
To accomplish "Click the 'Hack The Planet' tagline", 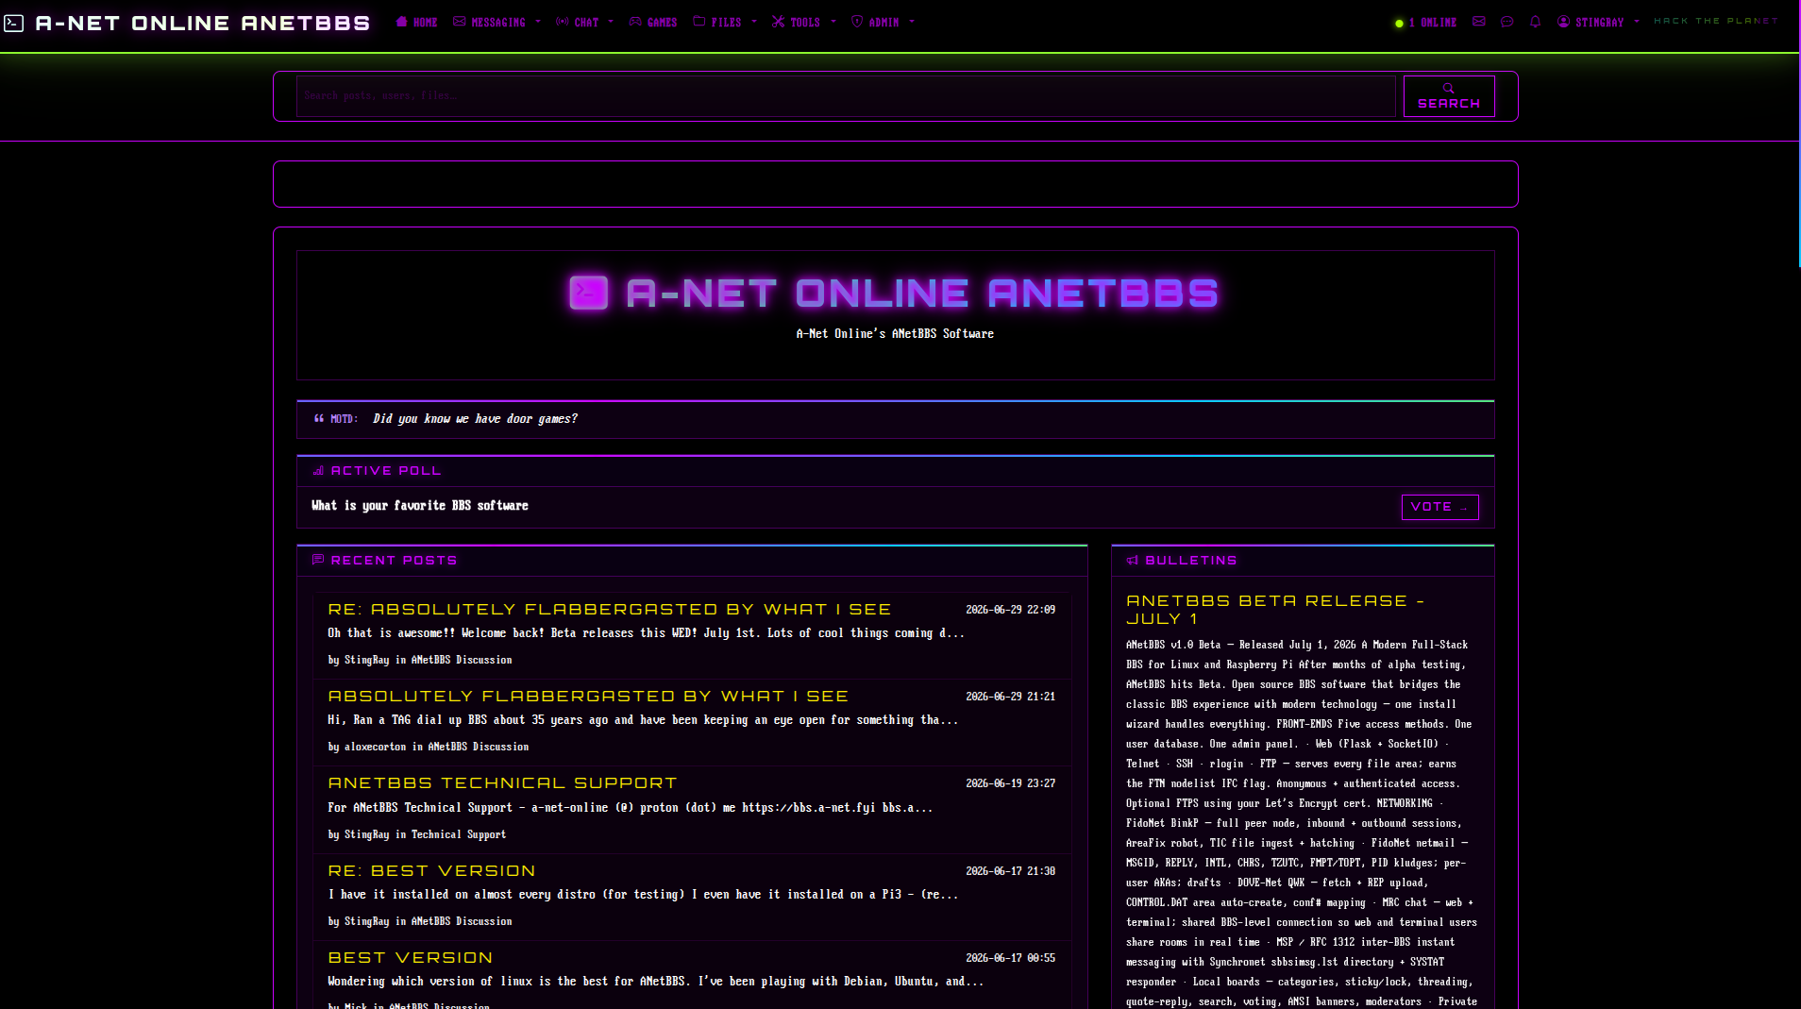I will (1715, 21).
